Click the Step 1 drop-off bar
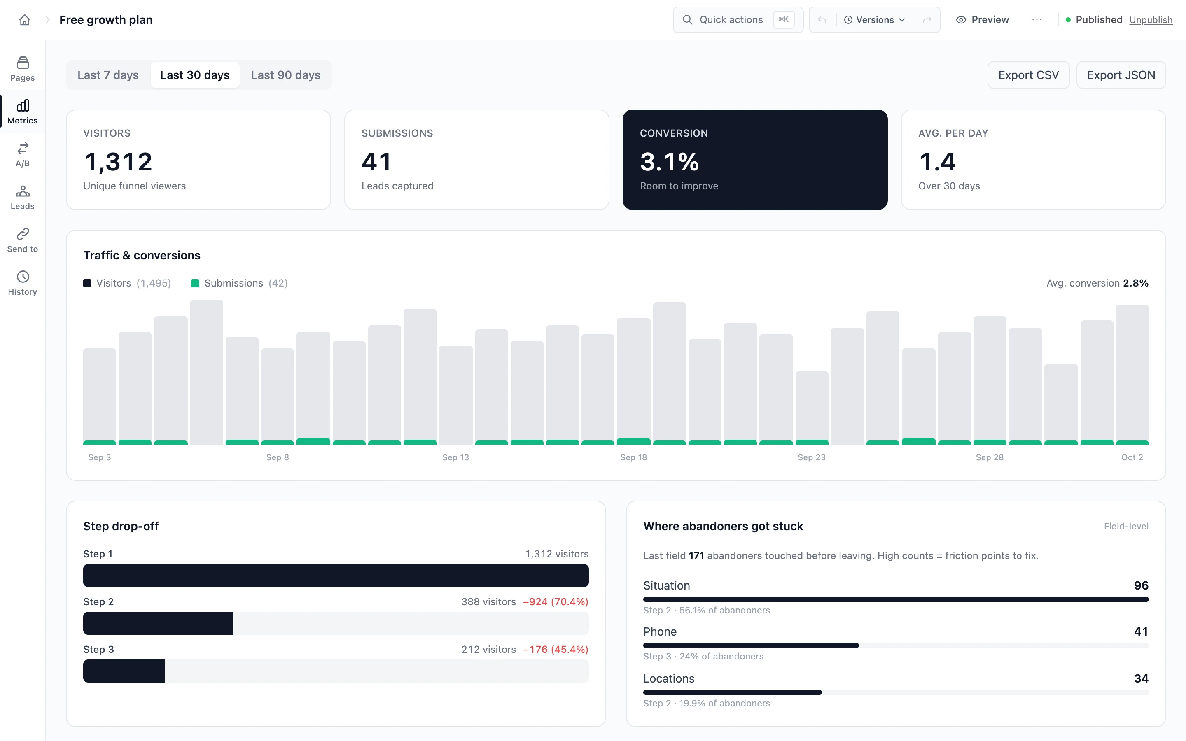 336,576
